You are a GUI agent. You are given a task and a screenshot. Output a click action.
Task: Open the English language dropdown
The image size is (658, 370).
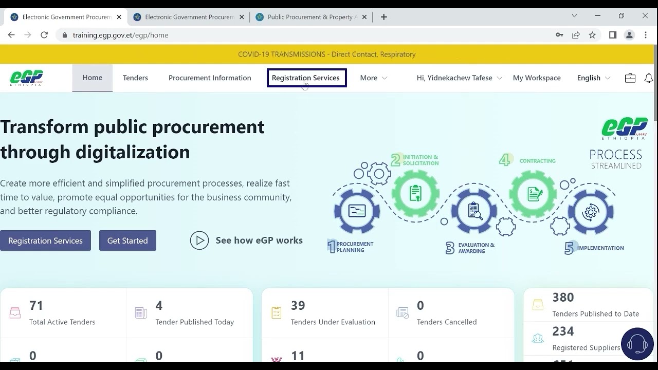[x=594, y=78]
